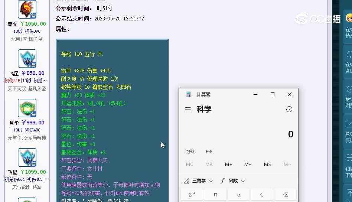352x202 pixels.
Task: Select the 飞星 ¥1099.00 item thumbnail
Action: (27, 157)
